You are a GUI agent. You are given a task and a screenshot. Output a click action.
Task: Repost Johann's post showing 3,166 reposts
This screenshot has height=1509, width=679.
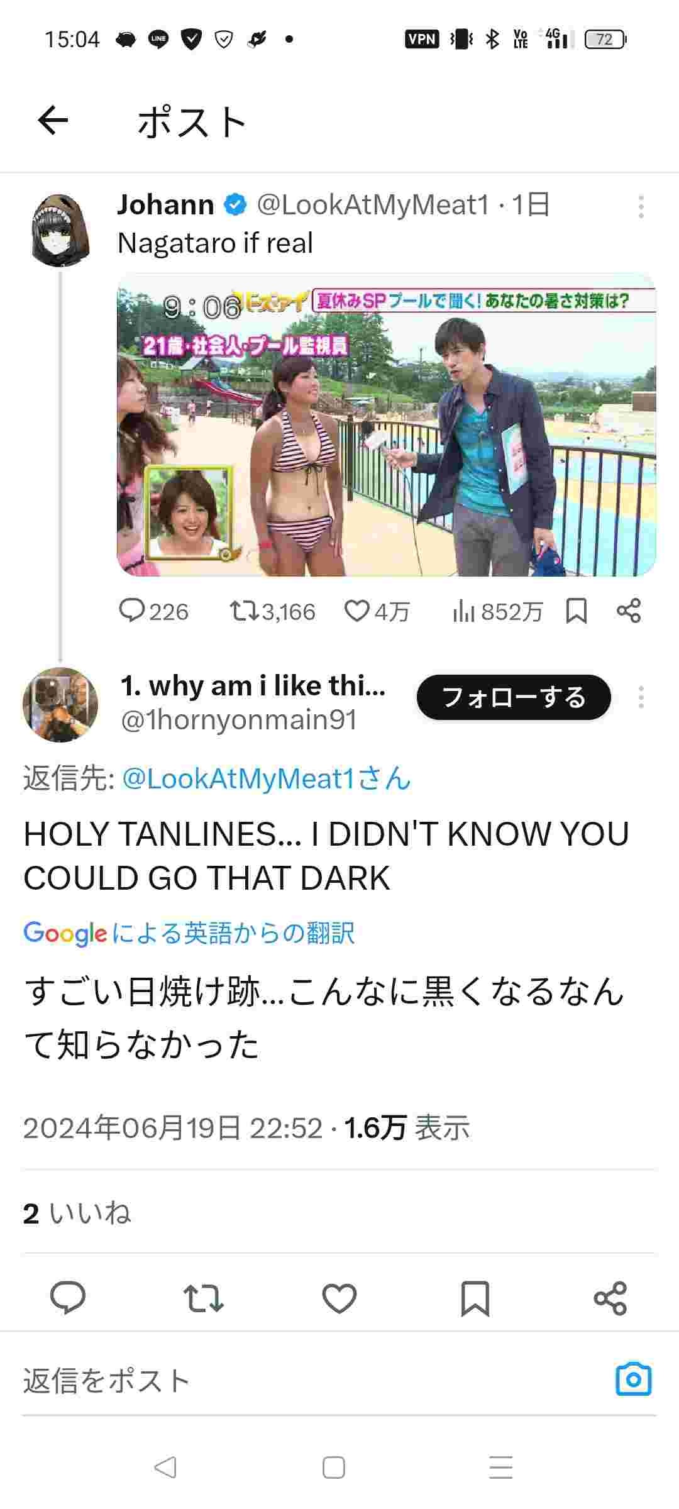pos(272,611)
